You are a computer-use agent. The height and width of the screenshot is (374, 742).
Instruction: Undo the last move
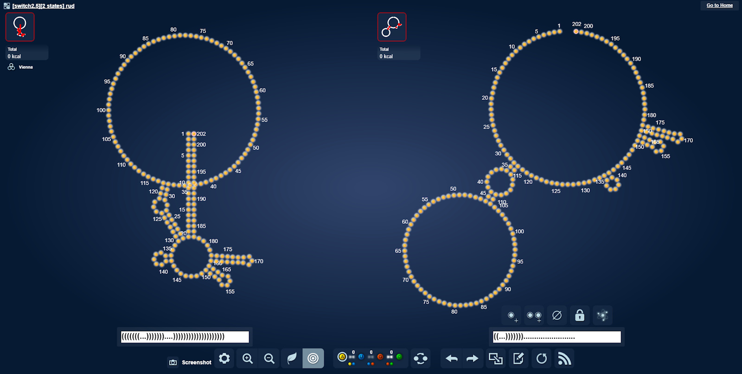451,358
